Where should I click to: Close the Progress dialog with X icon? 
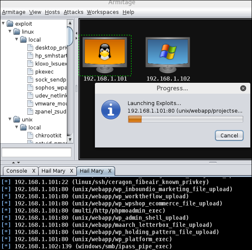click(x=242, y=88)
